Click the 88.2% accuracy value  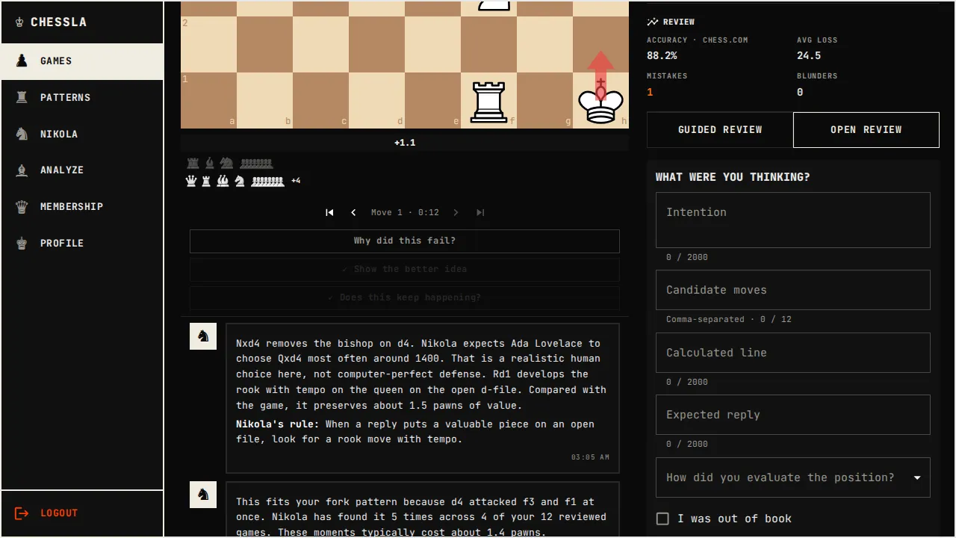click(662, 56)
